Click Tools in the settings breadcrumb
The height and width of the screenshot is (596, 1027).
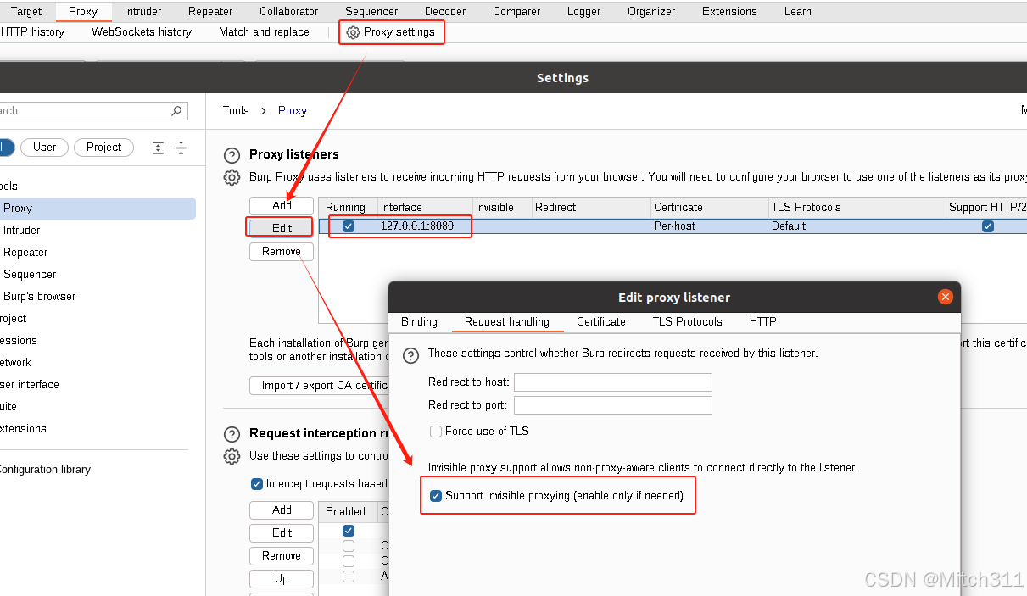click(236, 111)
